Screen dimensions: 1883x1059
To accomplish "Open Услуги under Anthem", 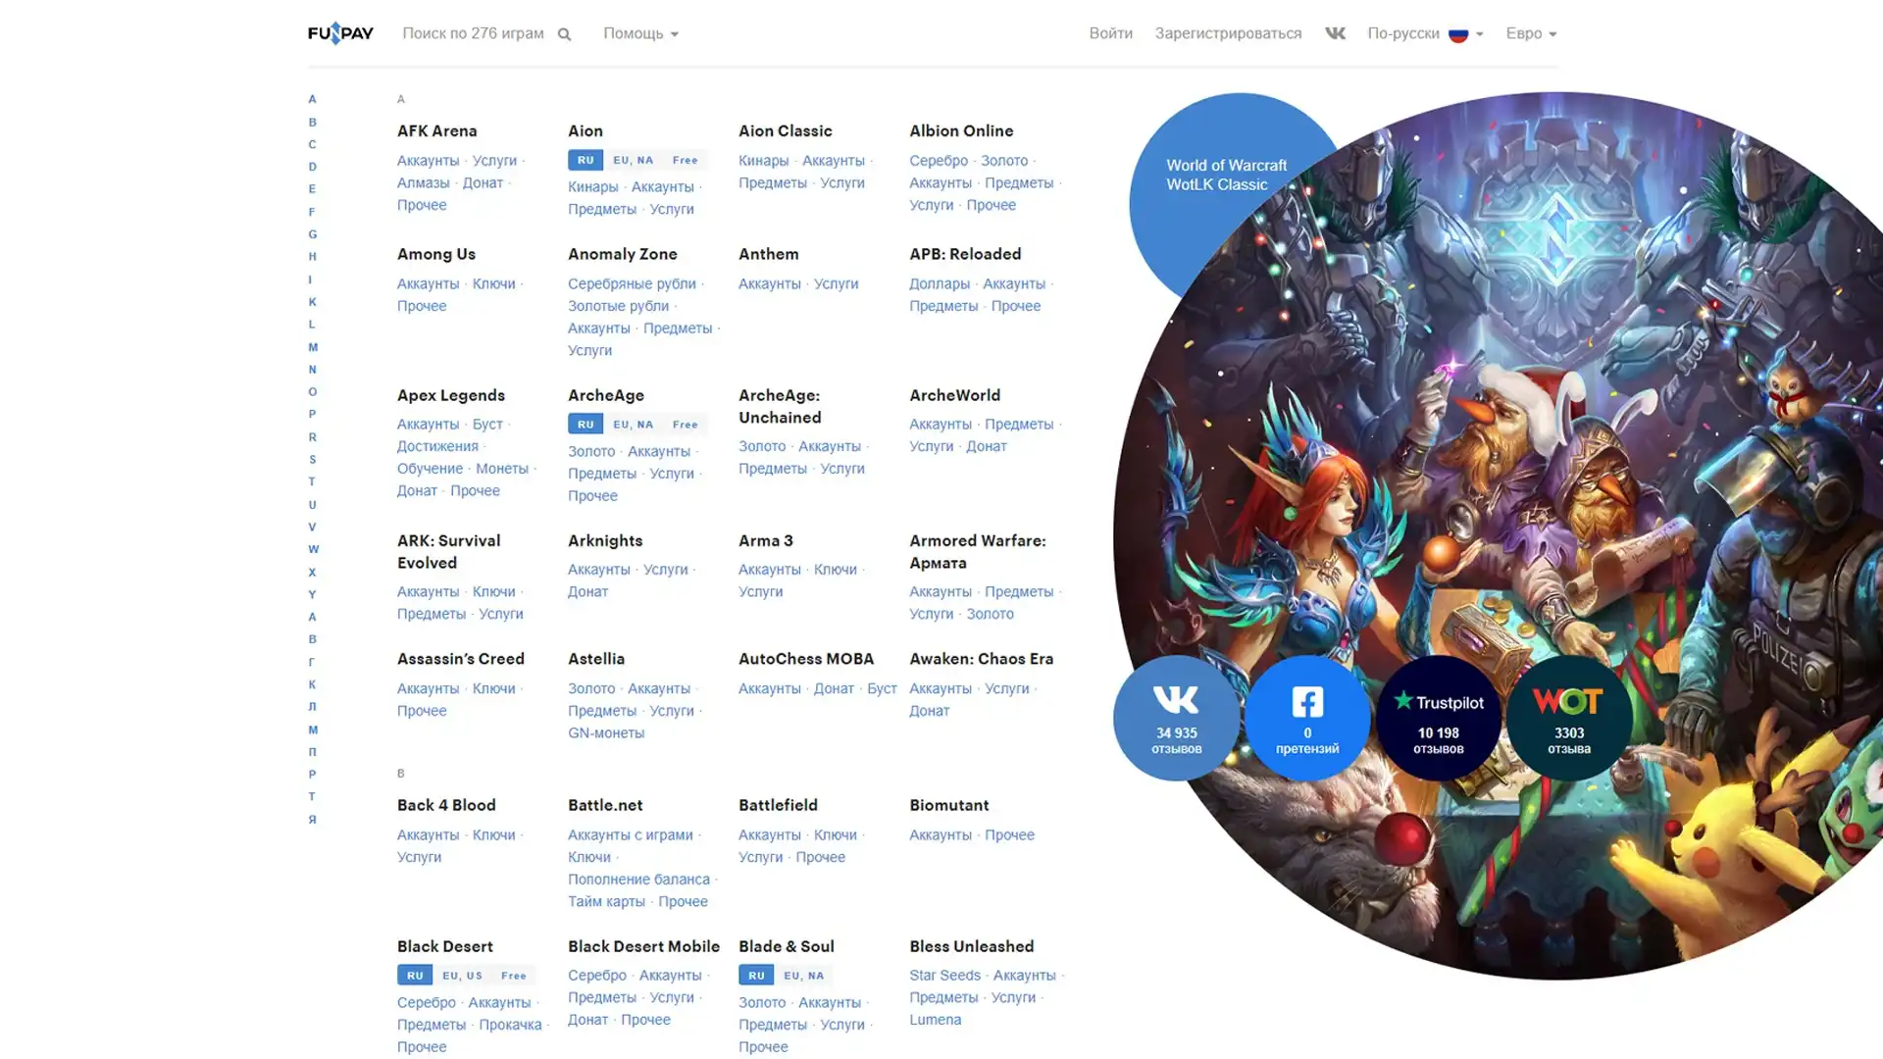I will [836, 283].
